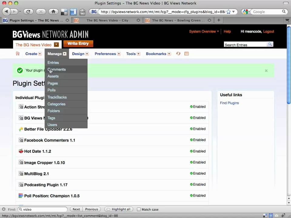The image size is (291, 218).
Task: Open a new tab with plus button
Action: tap(219, 20)
